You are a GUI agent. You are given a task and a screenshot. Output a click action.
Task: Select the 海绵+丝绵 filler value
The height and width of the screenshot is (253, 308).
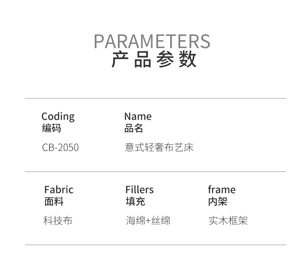(x=148, y=221)
